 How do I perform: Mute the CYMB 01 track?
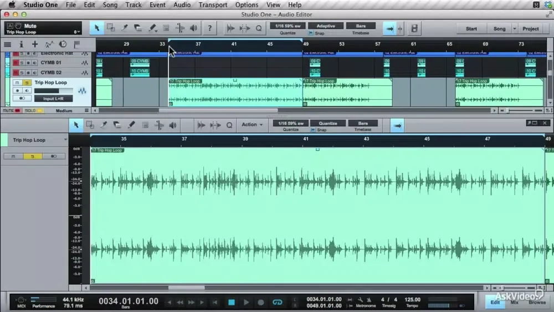tap(16, 63)
